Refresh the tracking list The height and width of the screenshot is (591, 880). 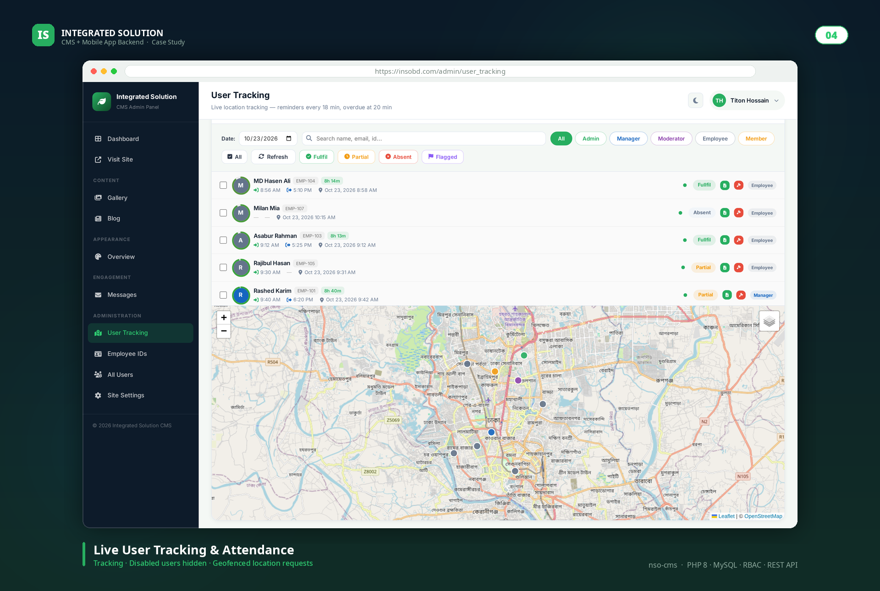(273, 157)
